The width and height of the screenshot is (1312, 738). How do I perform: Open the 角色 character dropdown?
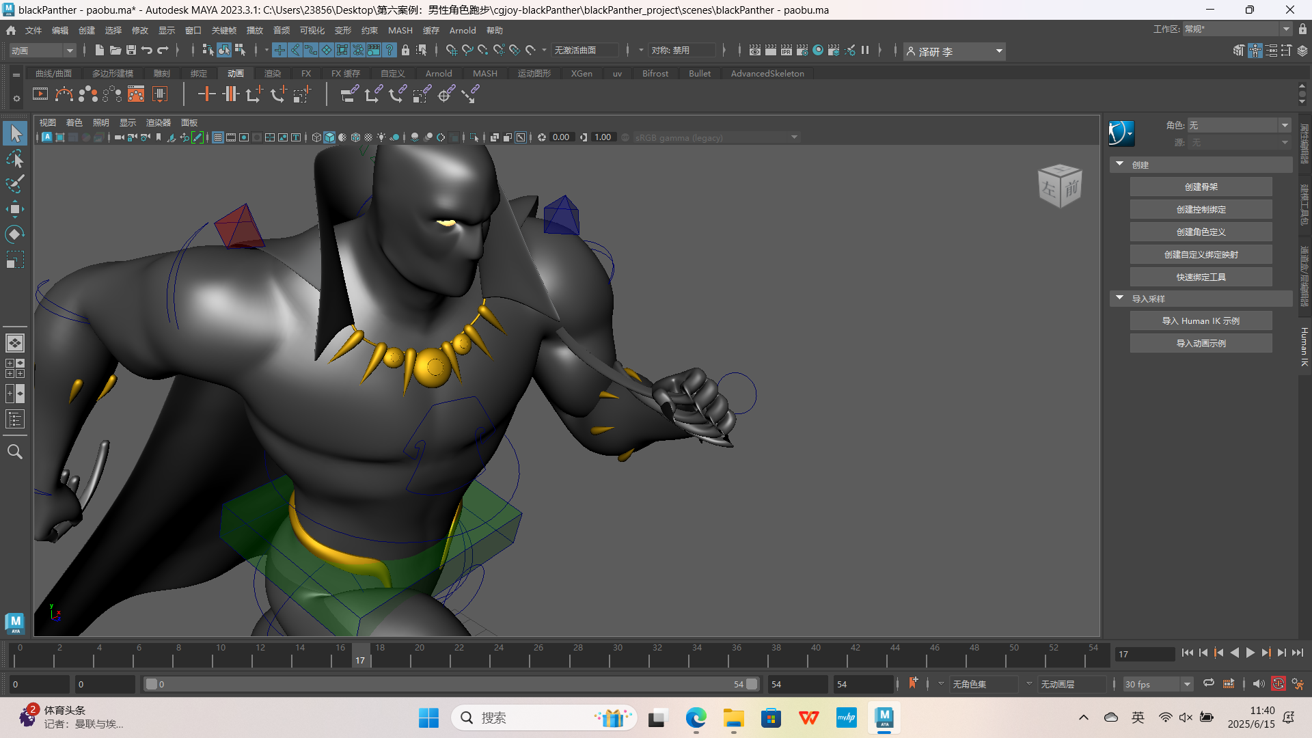tap(1239, 125)
